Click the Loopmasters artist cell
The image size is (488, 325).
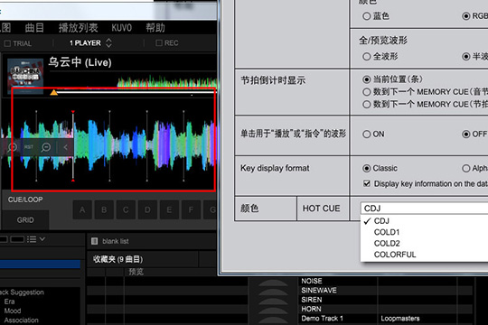click(x=400, y=318)
